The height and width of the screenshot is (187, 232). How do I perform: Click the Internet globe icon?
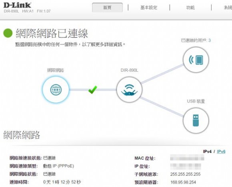pos(56,90)
